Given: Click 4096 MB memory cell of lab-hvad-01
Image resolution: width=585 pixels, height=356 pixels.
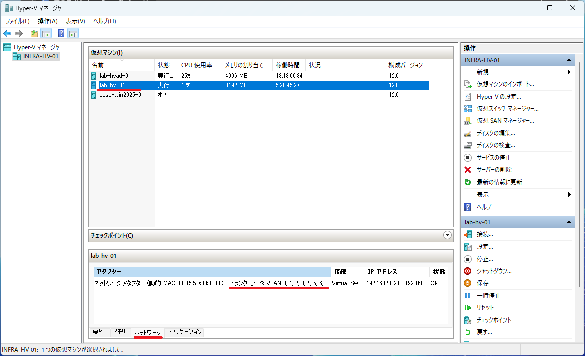Looking at the screenshot, I should (236, 76).
